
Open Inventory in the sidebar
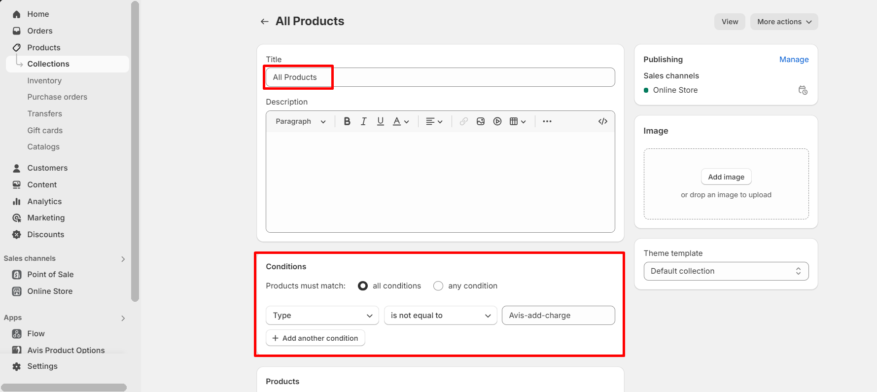pos(44,80)
